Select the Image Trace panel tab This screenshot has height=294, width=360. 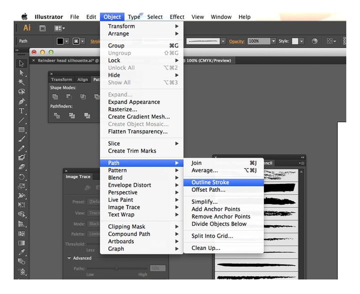click(x=78, y=177)
